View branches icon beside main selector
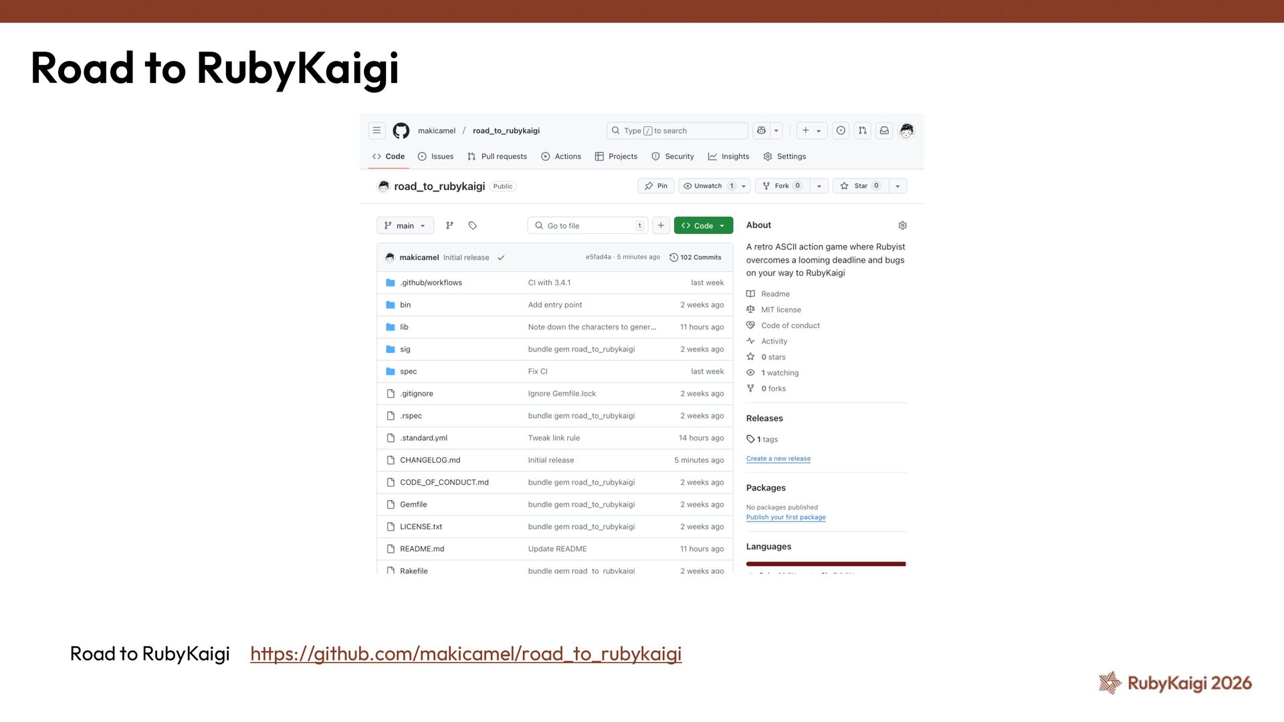 [449, 226]
